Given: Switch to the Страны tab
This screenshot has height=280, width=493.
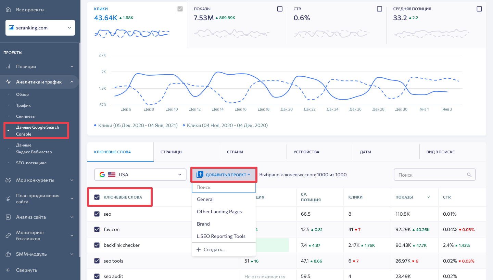Looking at the screenshot, I should pos(253,152).
